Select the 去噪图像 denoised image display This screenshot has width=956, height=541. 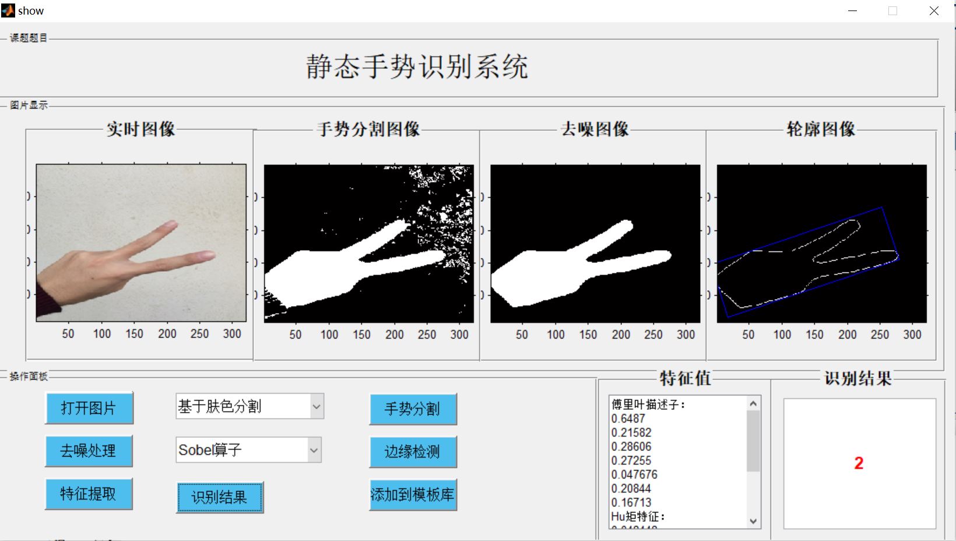596,243
